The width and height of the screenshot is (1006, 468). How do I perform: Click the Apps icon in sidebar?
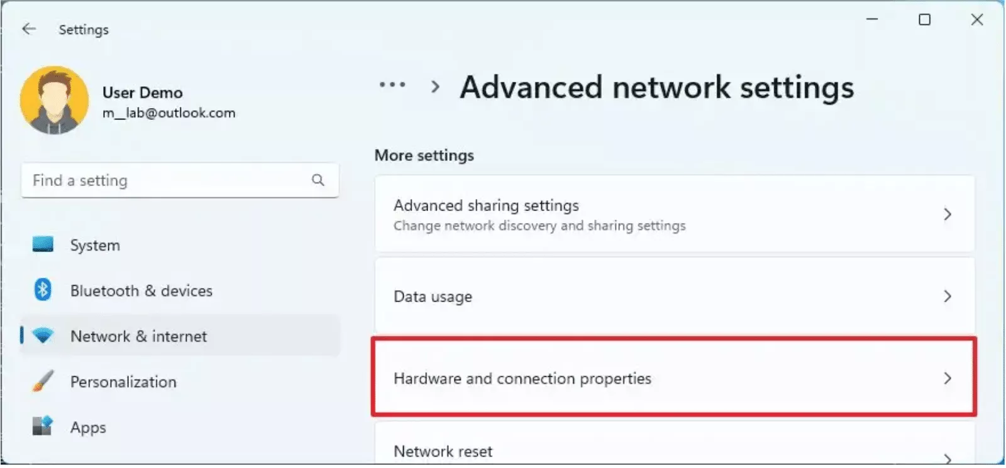pos(43,427)
